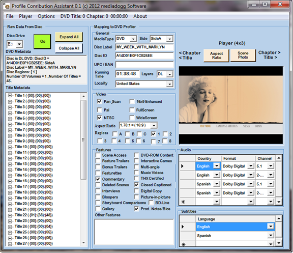
Task: Go to next title via 'Title >'
Action: pos(270,58)
